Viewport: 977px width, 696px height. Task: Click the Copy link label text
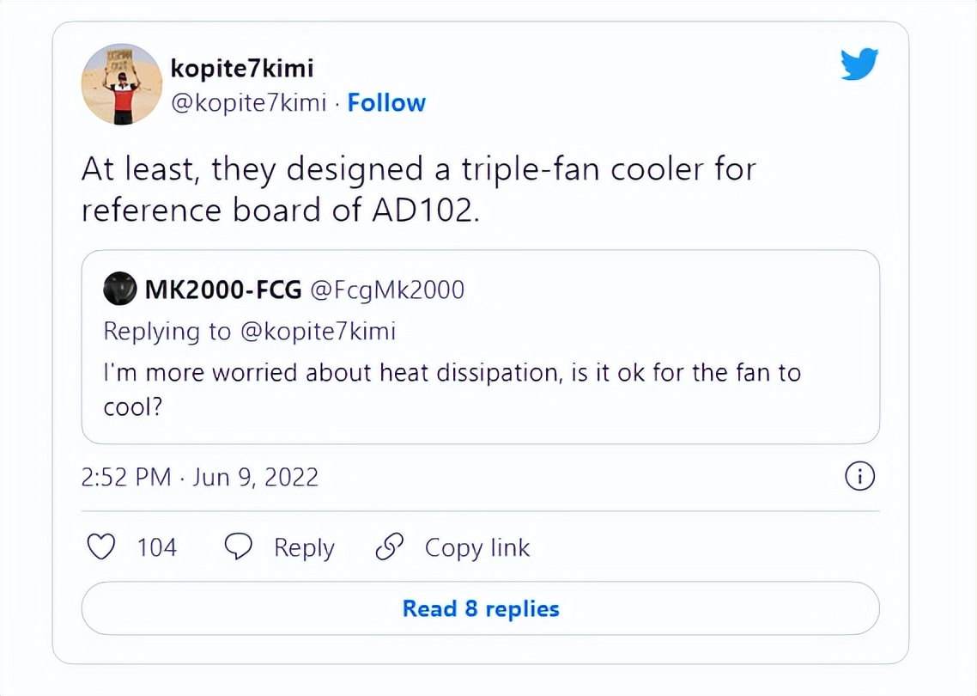coord(476,547)
